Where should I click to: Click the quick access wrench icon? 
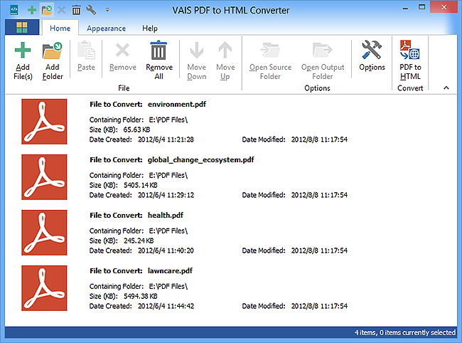[91, 11]
